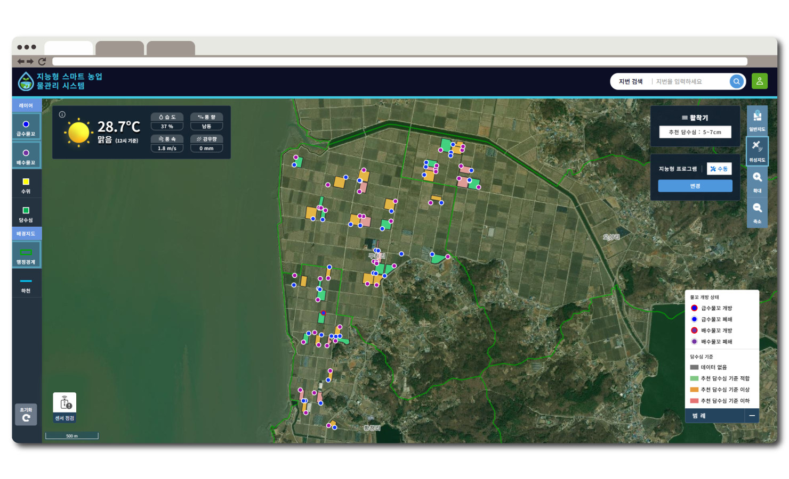Collapse the 범례 legend panel
789x479 pixels.
752,416
